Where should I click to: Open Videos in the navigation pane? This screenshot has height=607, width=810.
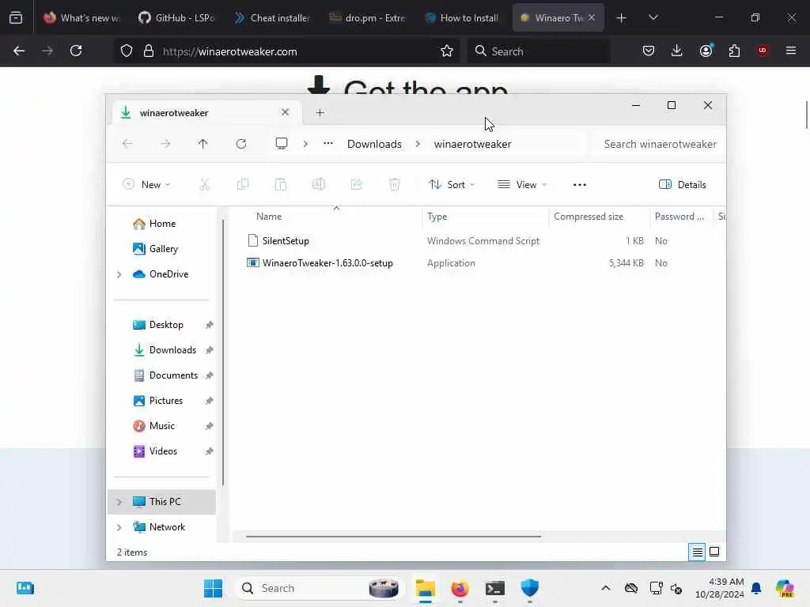162,451
